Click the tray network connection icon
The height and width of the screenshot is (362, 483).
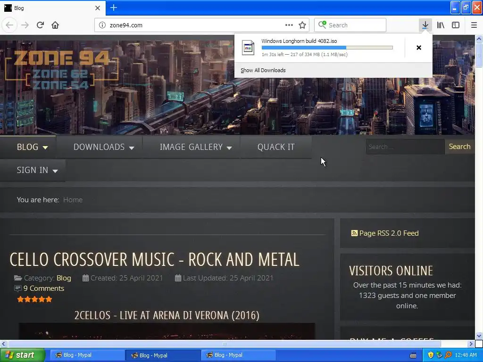tap(439, 355)
